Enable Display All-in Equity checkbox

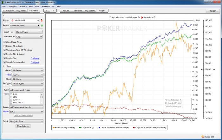pyautogui.click(x=4, y=46)
